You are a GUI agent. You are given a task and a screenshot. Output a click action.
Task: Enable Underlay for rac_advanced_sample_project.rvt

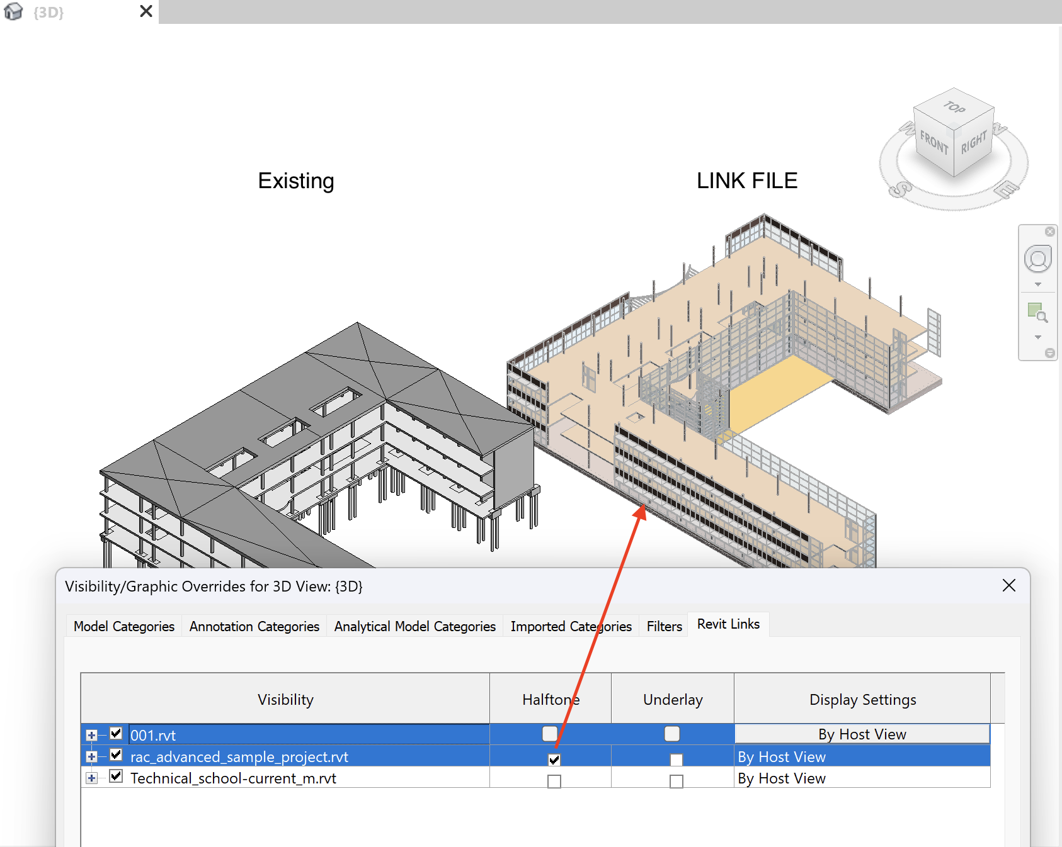pos(677,760)
